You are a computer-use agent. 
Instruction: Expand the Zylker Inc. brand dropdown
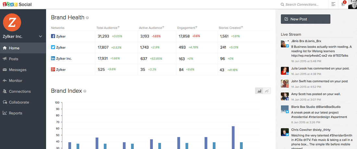click(41, 37)
